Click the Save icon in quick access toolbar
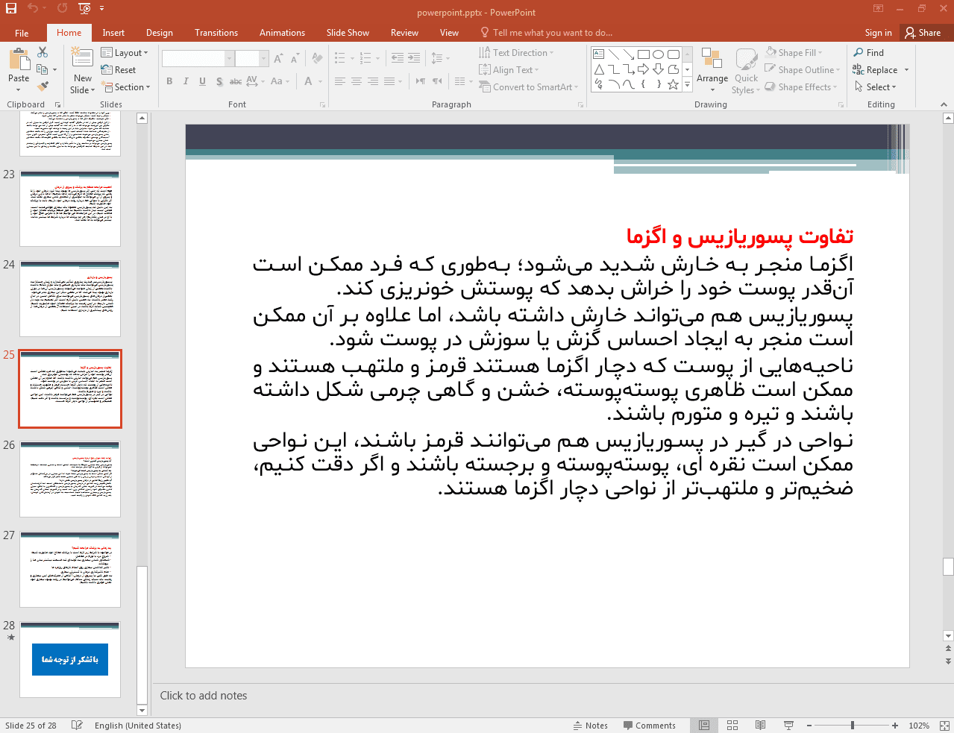Screen dimensions: 954x733 (11, 8)
